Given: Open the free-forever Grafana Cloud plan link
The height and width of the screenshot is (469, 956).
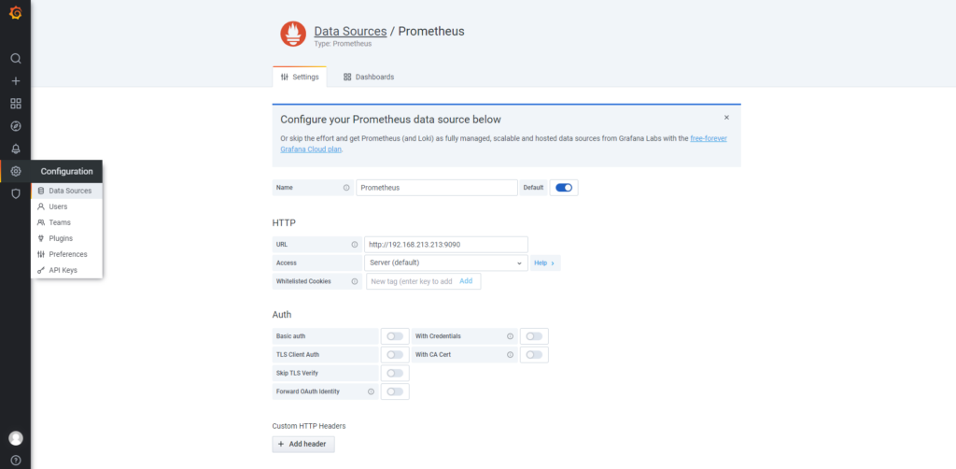Looking at the screenshot, I should pyautogui.click(x=709, y=138).
